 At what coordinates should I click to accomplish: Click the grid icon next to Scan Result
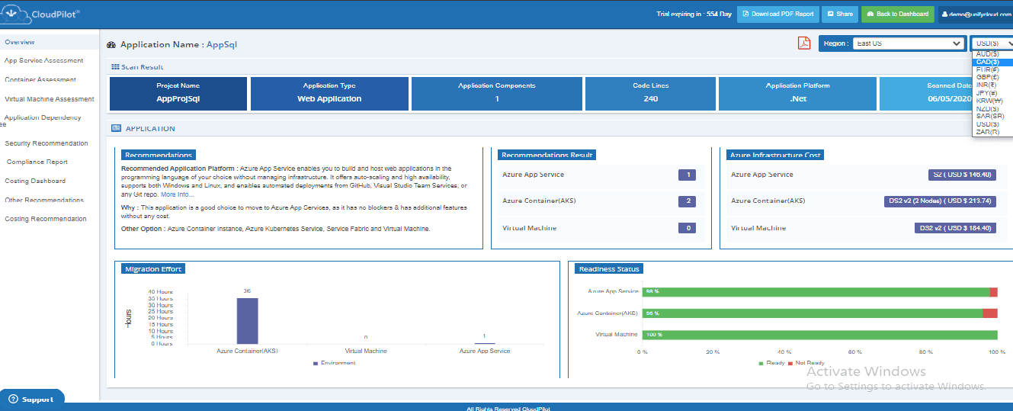coord(115,67)
